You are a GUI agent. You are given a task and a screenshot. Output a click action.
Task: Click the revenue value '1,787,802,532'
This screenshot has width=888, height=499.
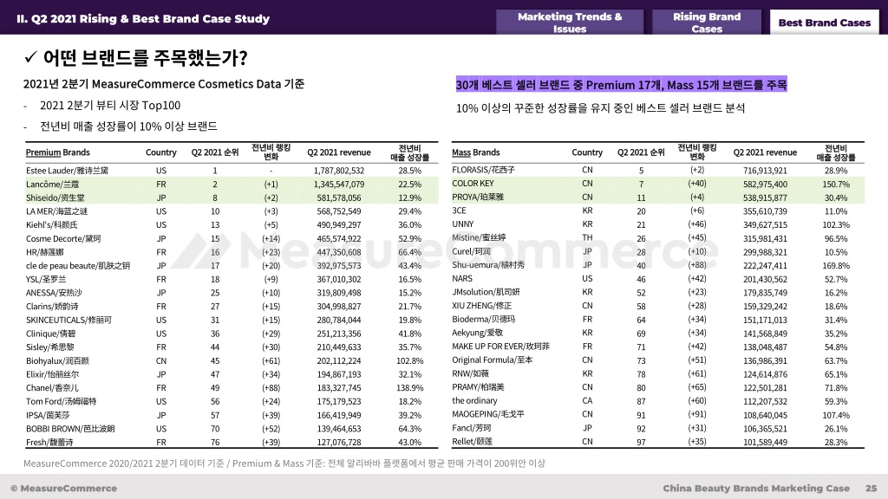[x=339, y=171]
